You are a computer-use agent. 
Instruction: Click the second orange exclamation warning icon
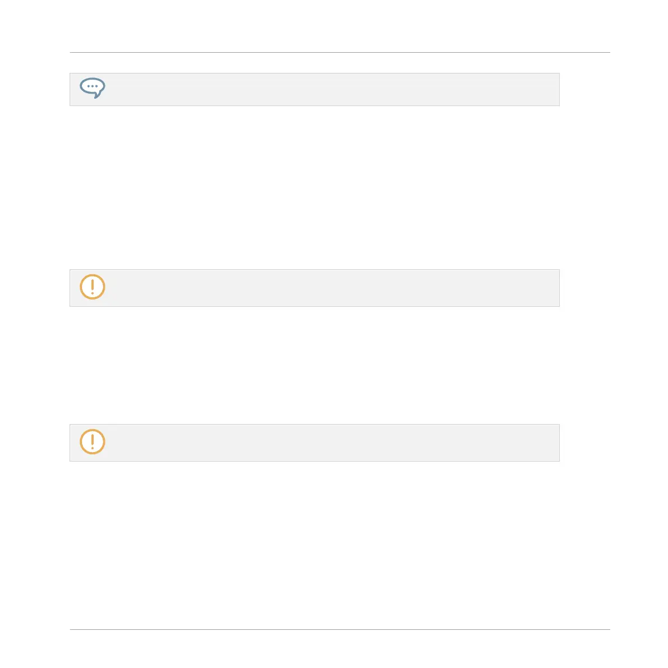pos(93,442)
